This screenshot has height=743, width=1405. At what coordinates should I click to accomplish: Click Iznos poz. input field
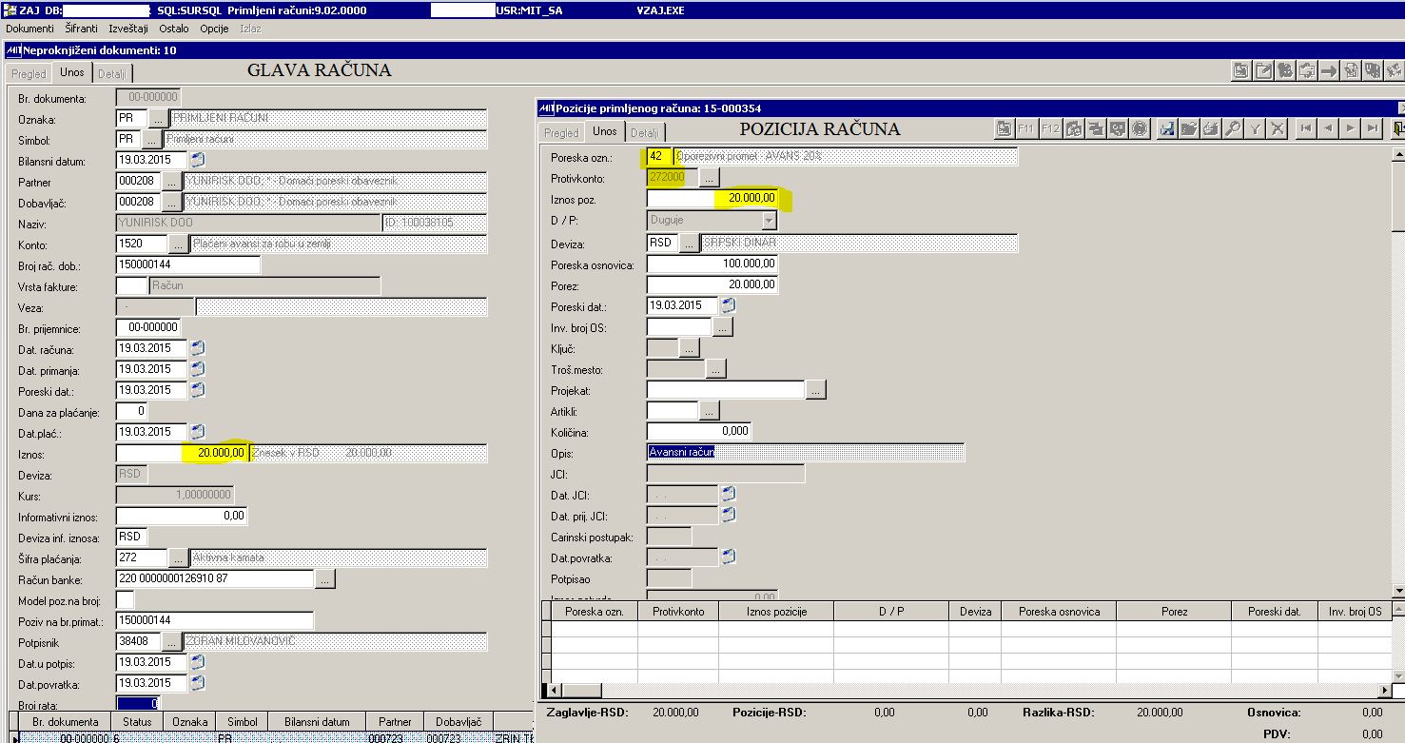pyautogui.click(x=712, y=199)
